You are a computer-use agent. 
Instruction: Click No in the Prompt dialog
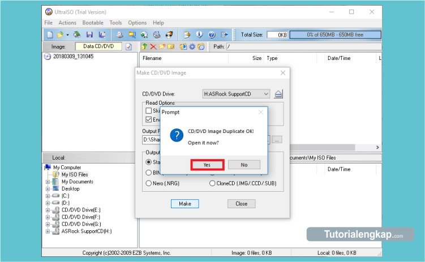[x=244, y=165]
